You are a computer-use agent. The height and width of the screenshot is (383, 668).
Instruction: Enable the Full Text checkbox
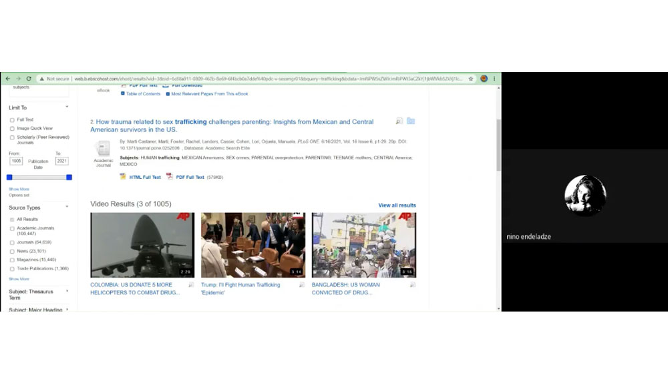(x=12, y=120)
